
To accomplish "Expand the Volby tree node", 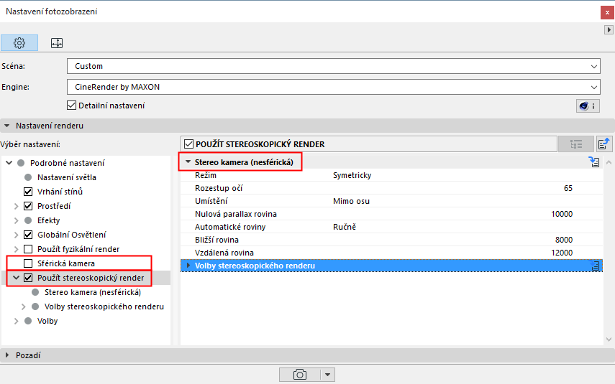I will point(16,321).
